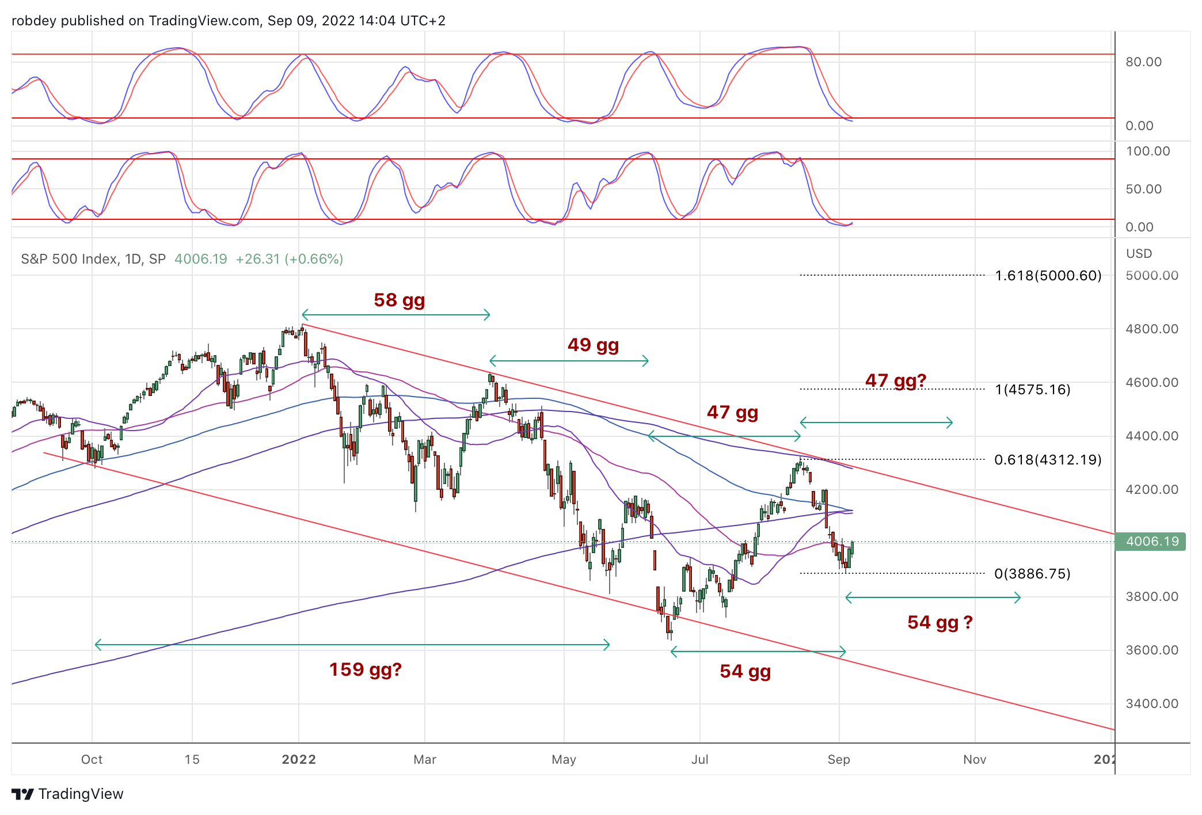Click the Fibonacci 1.618(5000.60) label
Viewport: 1202px width, 815px height.
1048,276
